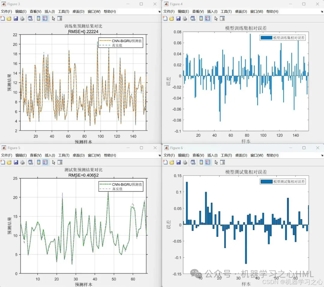The height and width of the screenshot is (287, 324).
Task: Click blue legend swatch in Figure 6 plot
Action: 267,182
